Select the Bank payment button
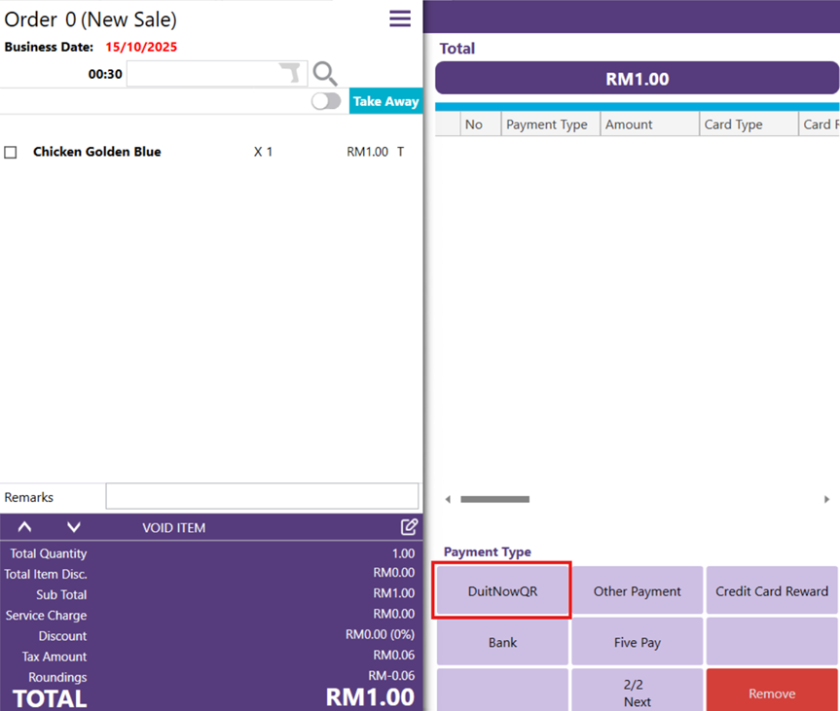This screenshot has width=840, height=711. (x=502, y=643)
